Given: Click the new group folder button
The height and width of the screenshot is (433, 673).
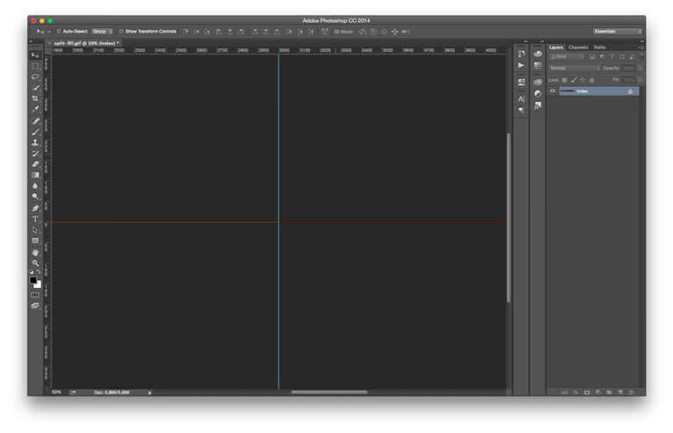Looking at the screenshot, I should (x=609, y=392).
